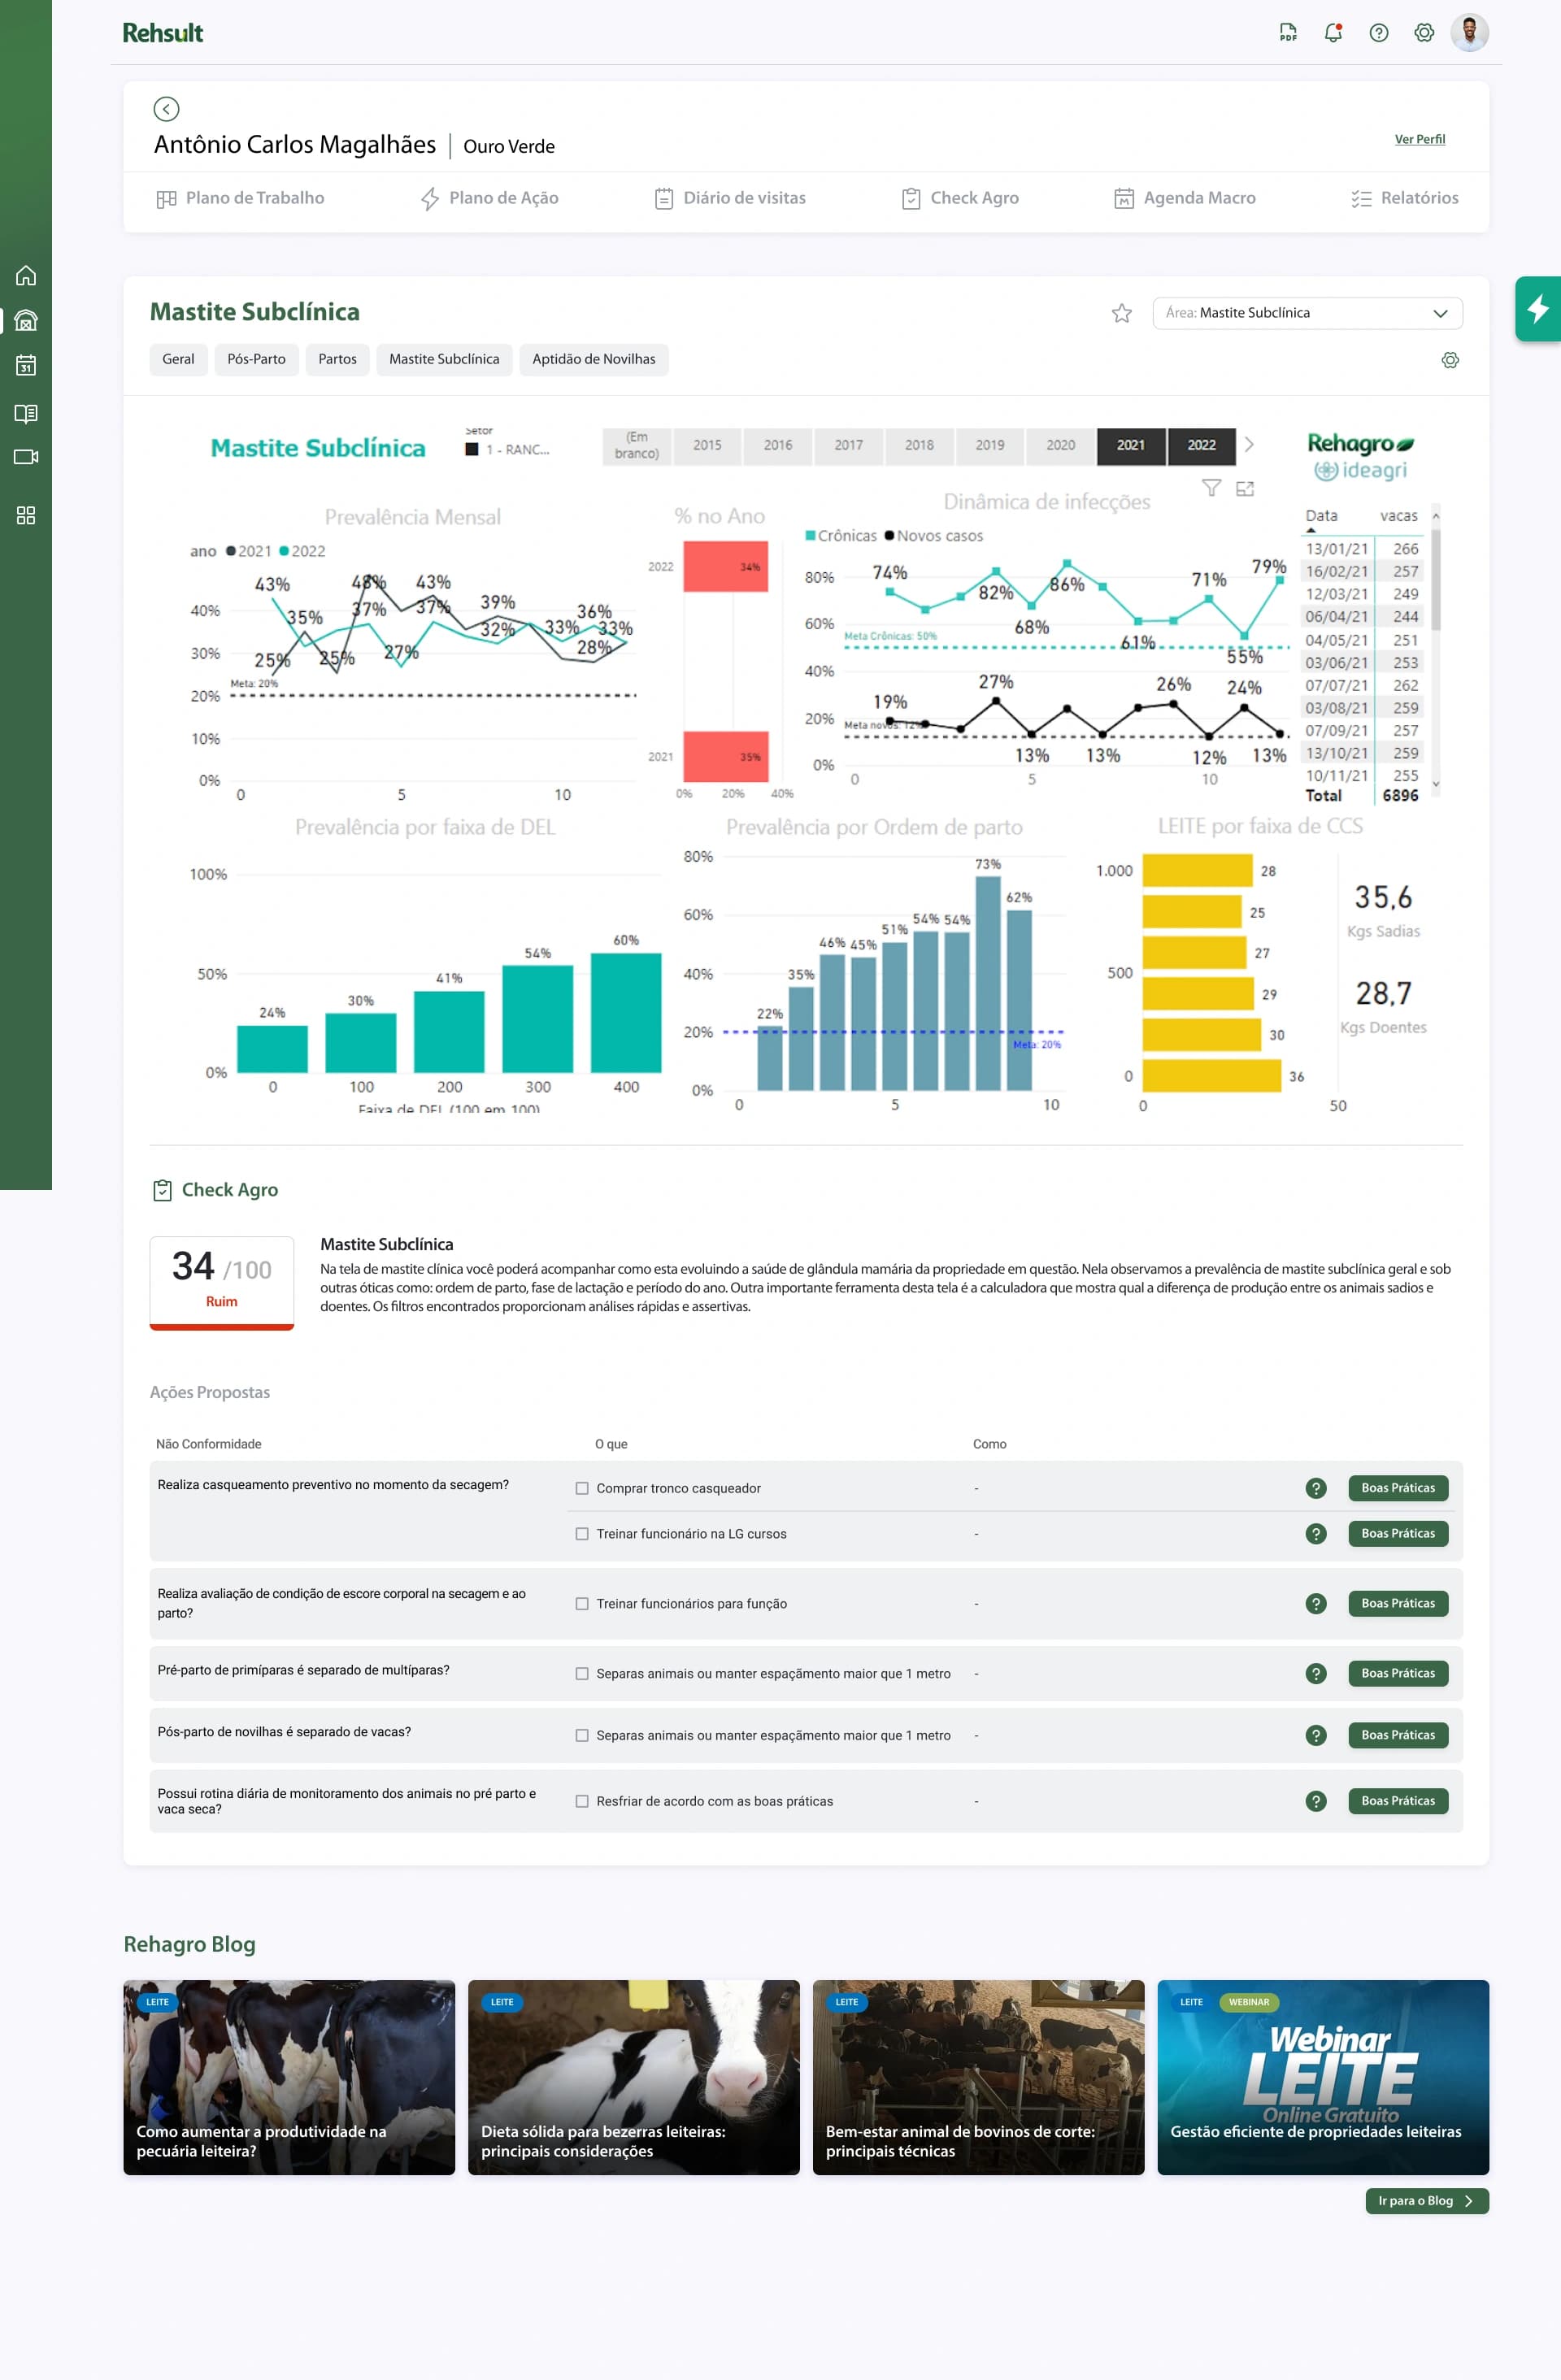This screenshot has height=2380, width=1561.
Task: Open the Diário de visitas tab
Action: tap(730, 198)
